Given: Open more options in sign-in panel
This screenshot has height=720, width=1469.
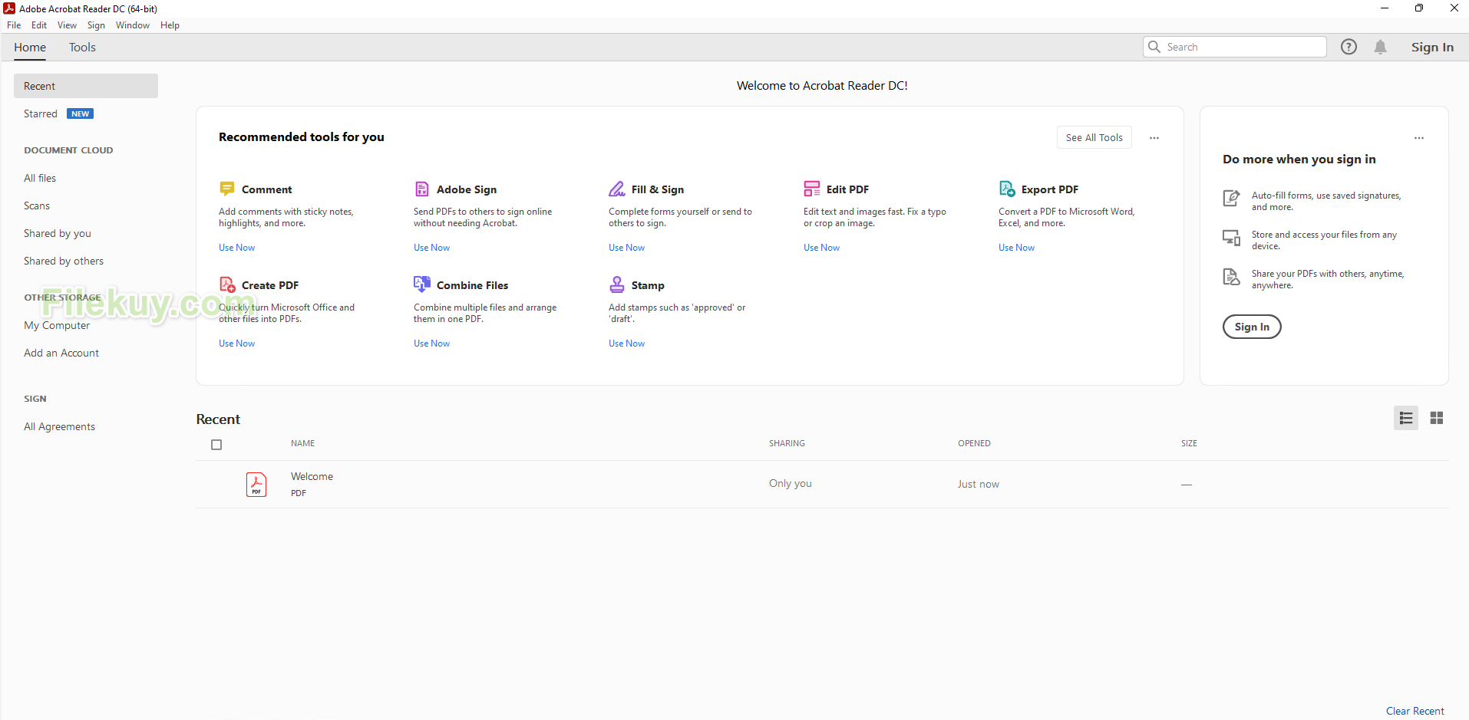Looking at the screenshot, I should coord(1419,138).
